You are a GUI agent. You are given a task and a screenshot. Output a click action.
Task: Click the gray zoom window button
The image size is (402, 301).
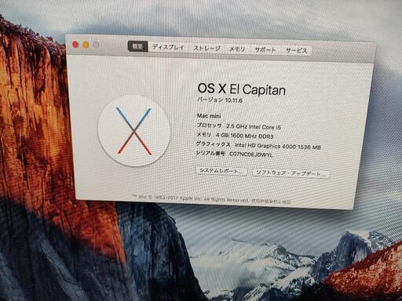coord(97,45)
